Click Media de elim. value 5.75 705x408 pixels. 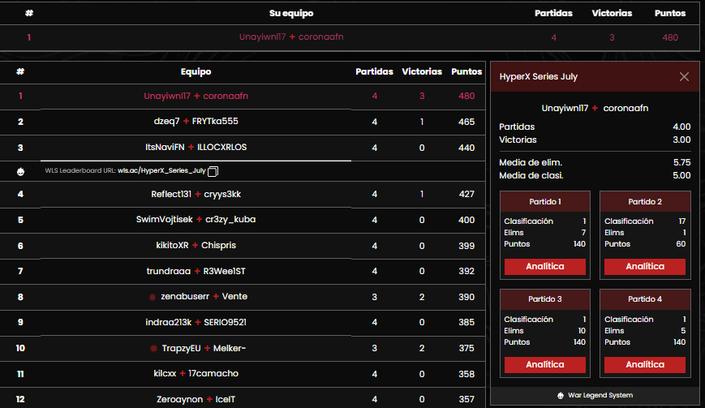point(681,163)
